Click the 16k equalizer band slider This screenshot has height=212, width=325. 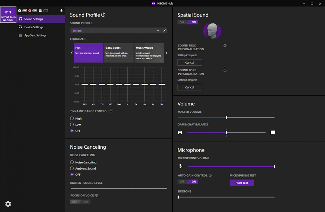[162, 84]
